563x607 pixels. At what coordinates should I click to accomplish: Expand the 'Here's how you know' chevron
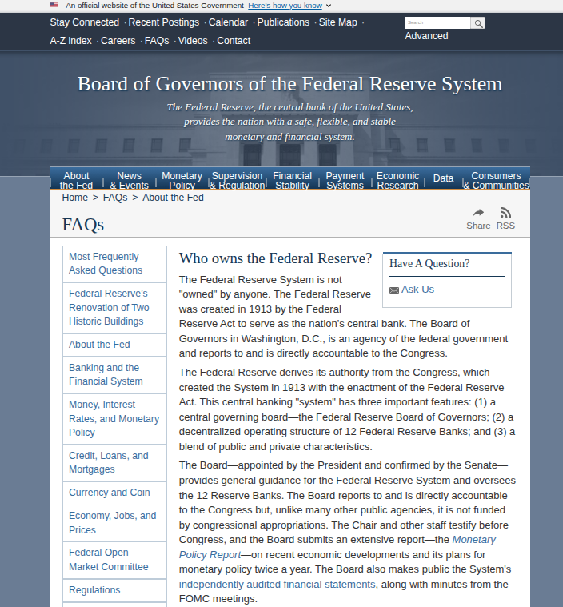[329, 6]
